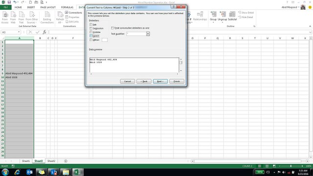313x176 pixels.
Task: Open the Outline group dialog launcher
Action: 254,26
